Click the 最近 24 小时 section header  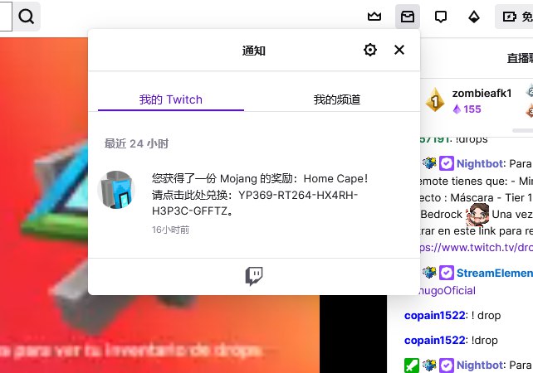point(136,143)
